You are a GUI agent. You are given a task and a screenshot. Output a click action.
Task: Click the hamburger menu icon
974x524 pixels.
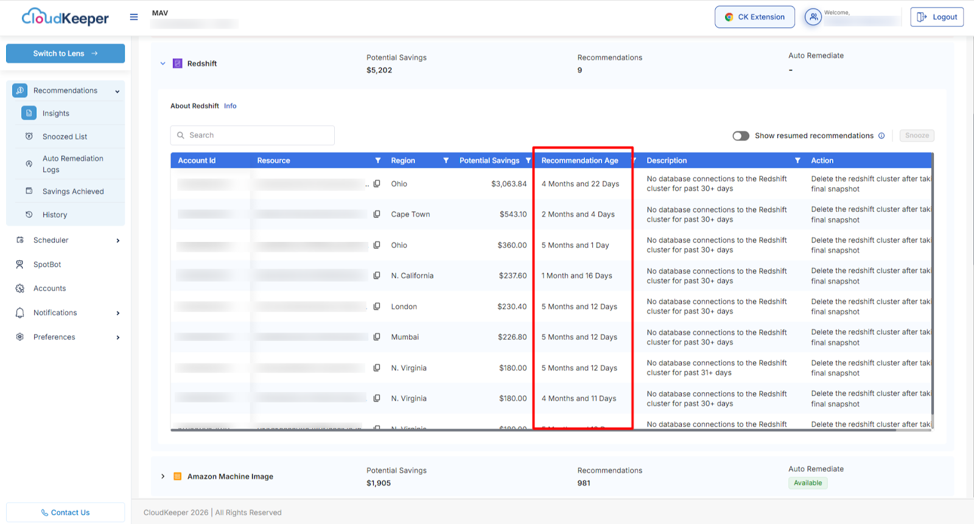pyautogui.click(x=134, y=17)
